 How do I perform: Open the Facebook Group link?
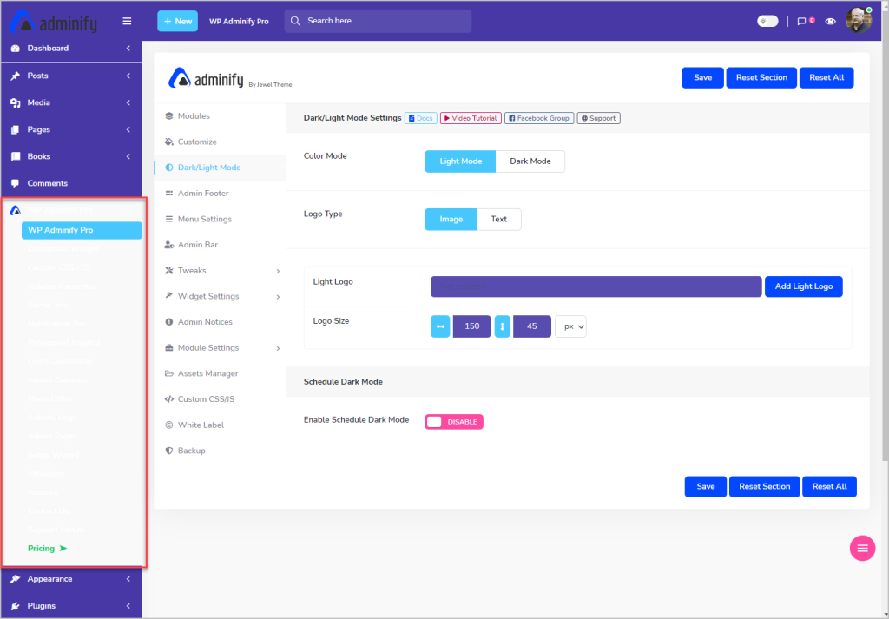click(539, 118)
